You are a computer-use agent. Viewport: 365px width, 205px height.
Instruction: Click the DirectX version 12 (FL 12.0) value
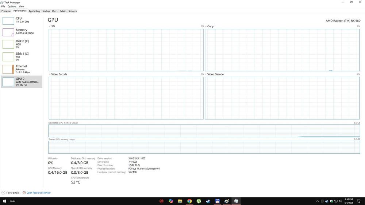134,165
